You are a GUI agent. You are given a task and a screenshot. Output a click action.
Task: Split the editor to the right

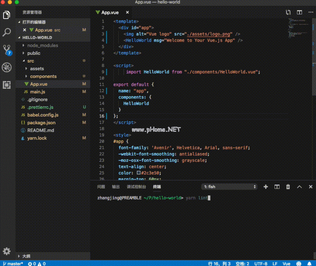tap(299, 12)
